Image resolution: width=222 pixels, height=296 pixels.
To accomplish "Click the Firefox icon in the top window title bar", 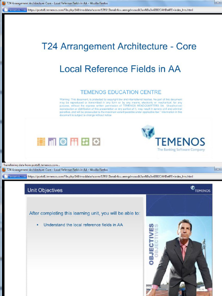I will (x=4, y=3).
